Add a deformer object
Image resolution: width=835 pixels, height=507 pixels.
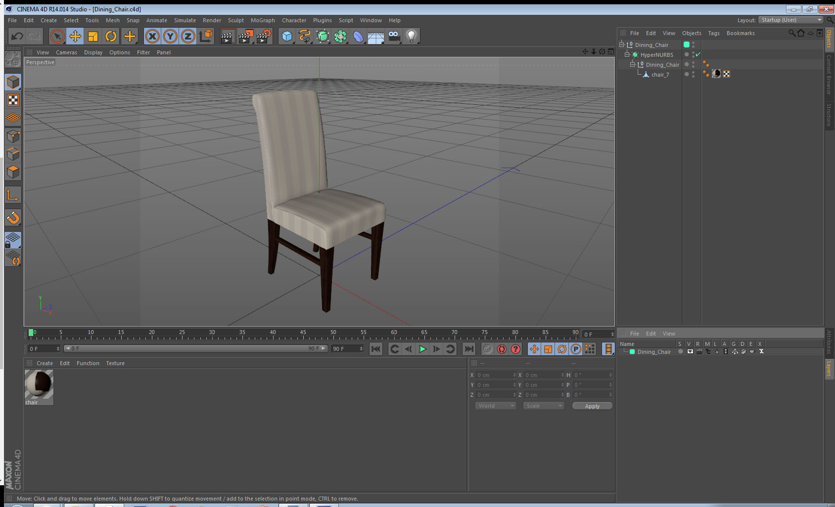[x=358, y=36]
